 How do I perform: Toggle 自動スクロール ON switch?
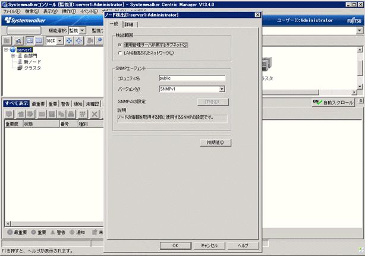333,102
